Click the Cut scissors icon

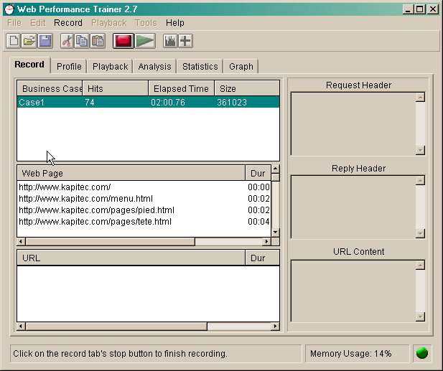tap(67, 41)
